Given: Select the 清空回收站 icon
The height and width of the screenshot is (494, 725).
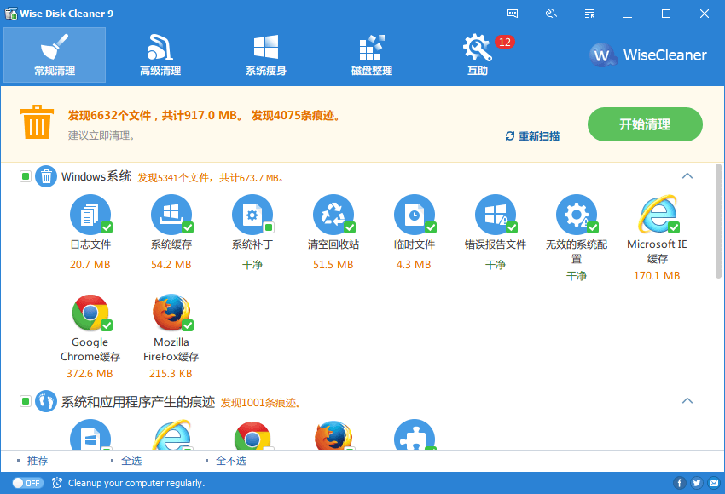Looking at the screenshot, I should tap(333, 215).
